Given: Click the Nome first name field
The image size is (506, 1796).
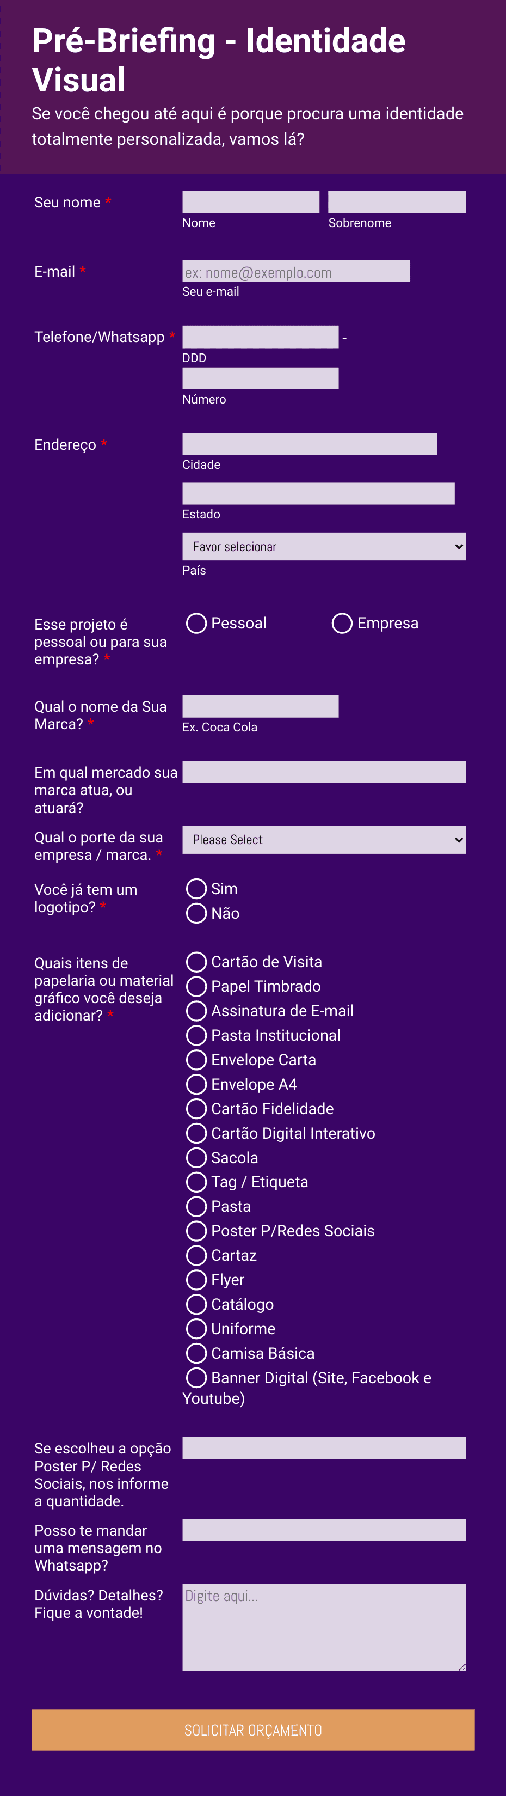Looking at the screenshot, I should click(250, 201).
